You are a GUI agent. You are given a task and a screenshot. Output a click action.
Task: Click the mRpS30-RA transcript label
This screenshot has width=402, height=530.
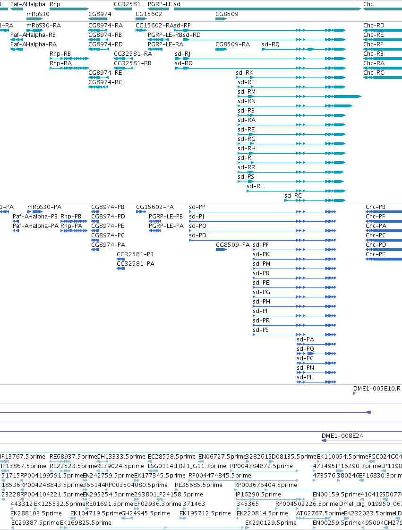click(x=43, y=26)
